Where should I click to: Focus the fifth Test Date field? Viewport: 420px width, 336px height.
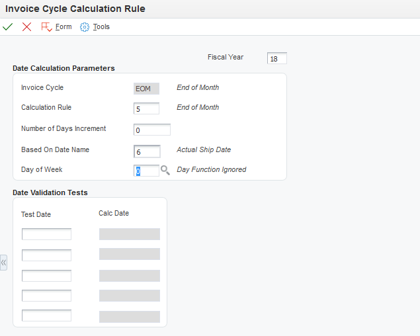46,315
